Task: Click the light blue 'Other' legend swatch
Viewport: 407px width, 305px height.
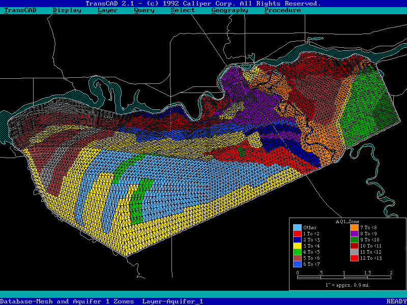Action: pyautogui.click(x=297, y=227)
